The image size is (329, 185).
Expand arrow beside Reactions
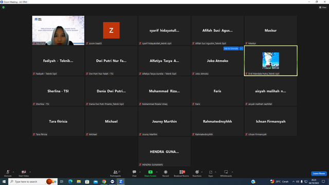click(x=202, y=172)
